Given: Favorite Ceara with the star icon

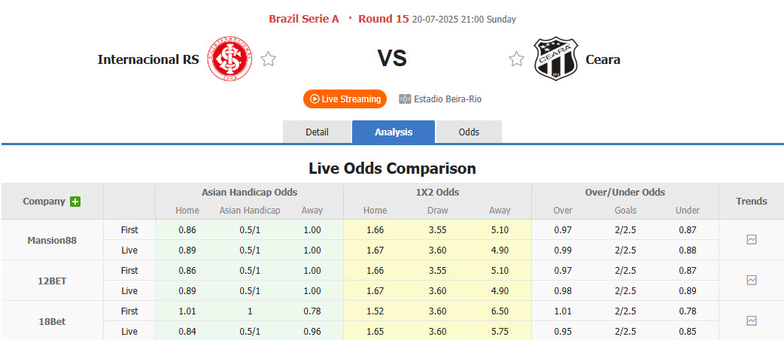Looking at the screenshot, I should coord(516,59).
